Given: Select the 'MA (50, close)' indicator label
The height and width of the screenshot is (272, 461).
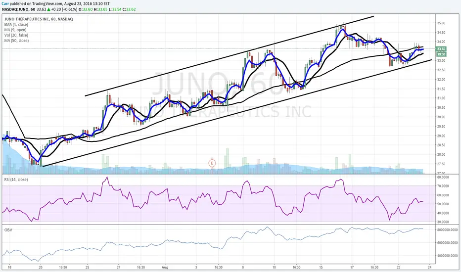Looking at the screenshot, I should [16, 41].
